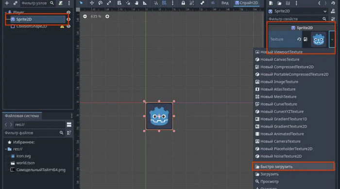This screenshot has width=340, height=189.
Task: Add a new child node with plus icon
Action: [x=7, y=3]
